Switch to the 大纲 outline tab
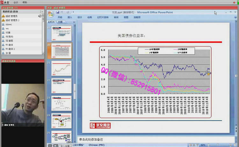 [60, 22]
